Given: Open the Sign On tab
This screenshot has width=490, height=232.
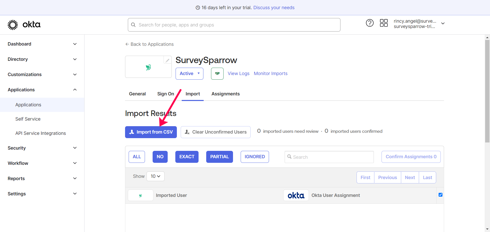Looking at the screenshot, I should coord(165,94).
